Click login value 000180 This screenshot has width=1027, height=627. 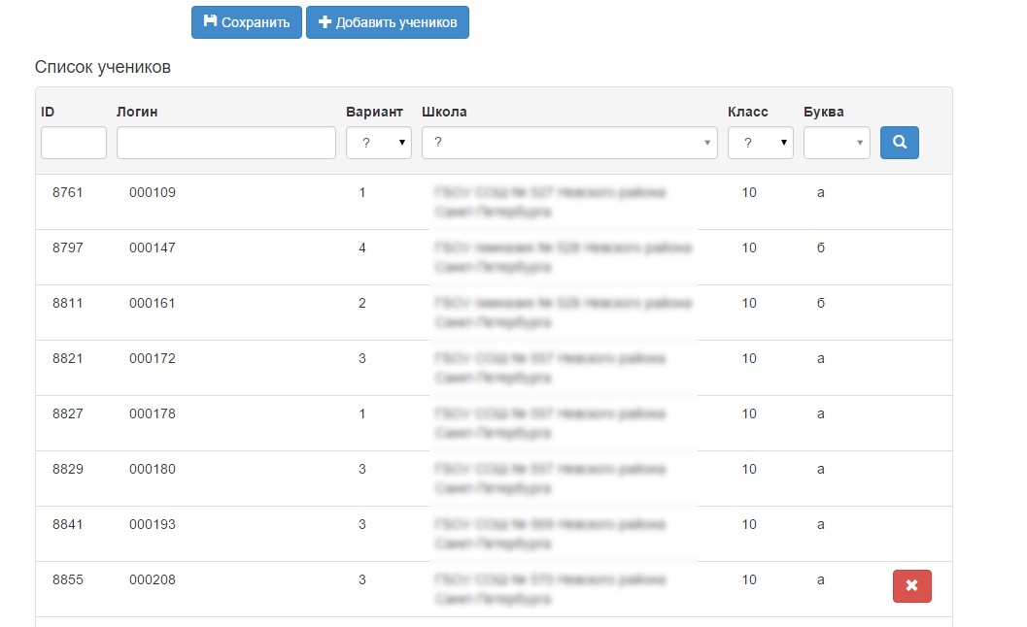click(x=152, y=469)
